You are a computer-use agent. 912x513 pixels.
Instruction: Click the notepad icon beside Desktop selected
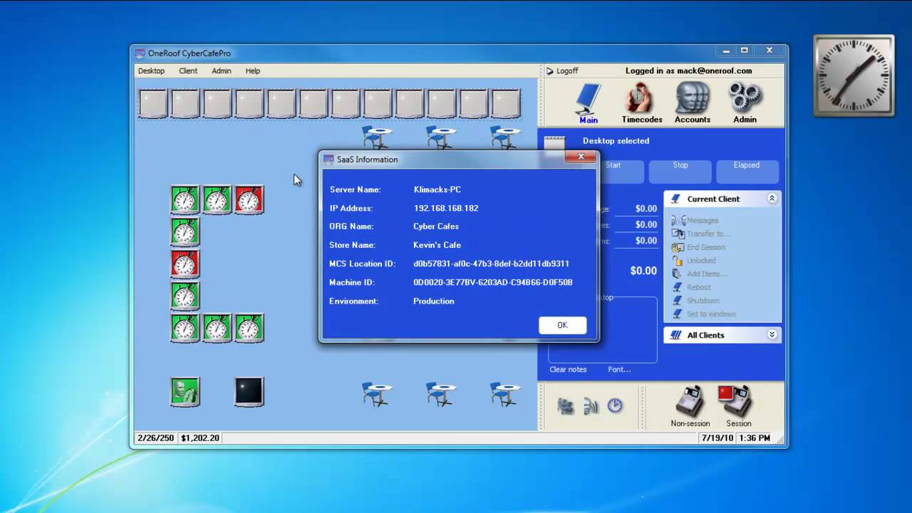point(554,142)
